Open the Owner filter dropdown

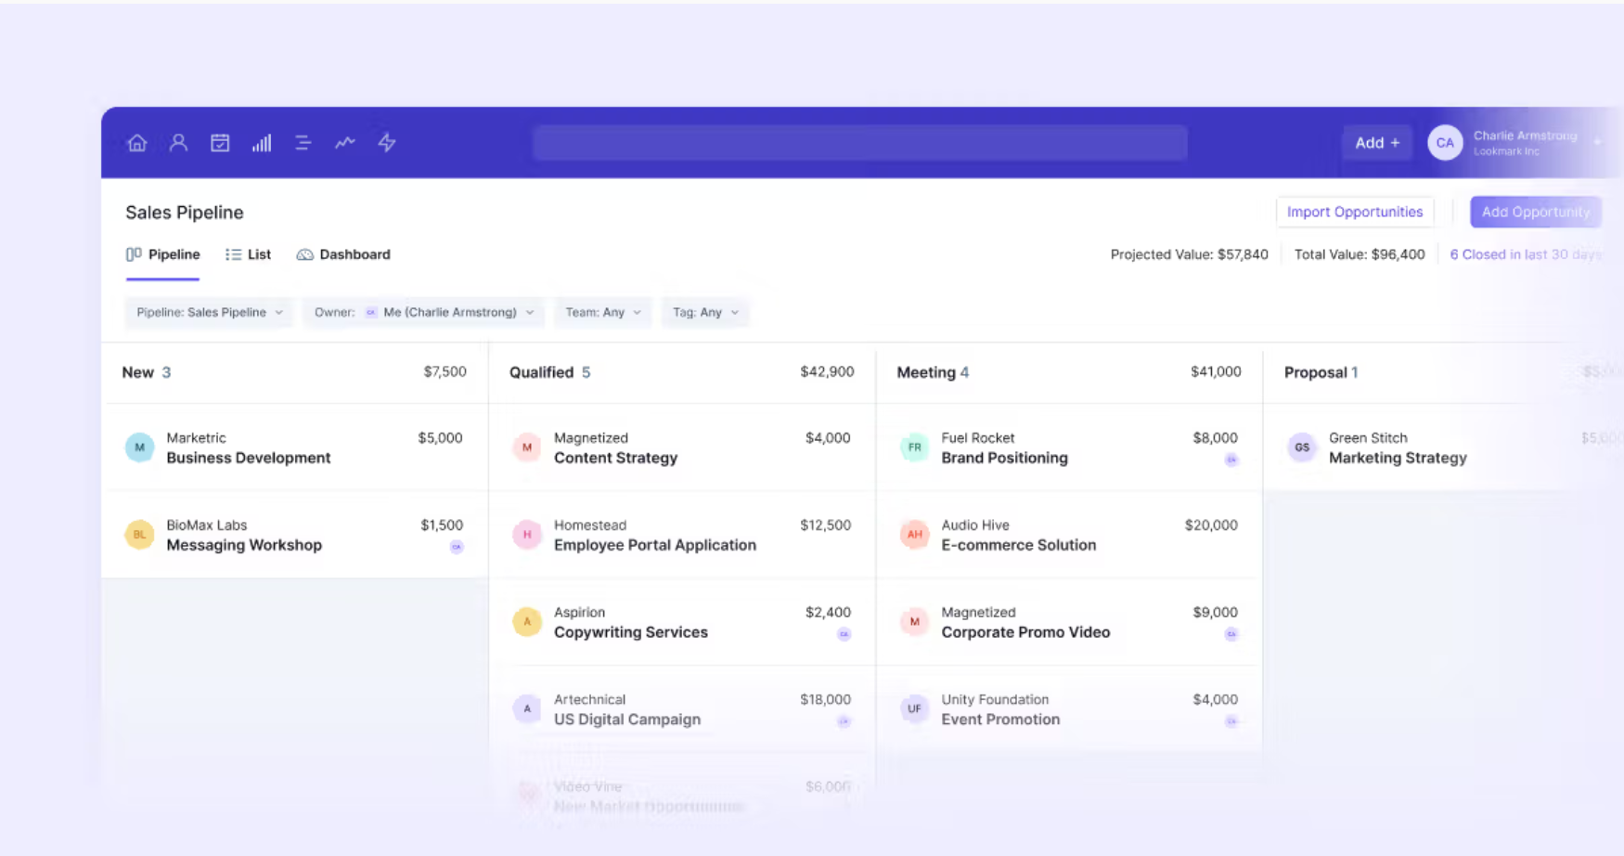coord(424,313)
